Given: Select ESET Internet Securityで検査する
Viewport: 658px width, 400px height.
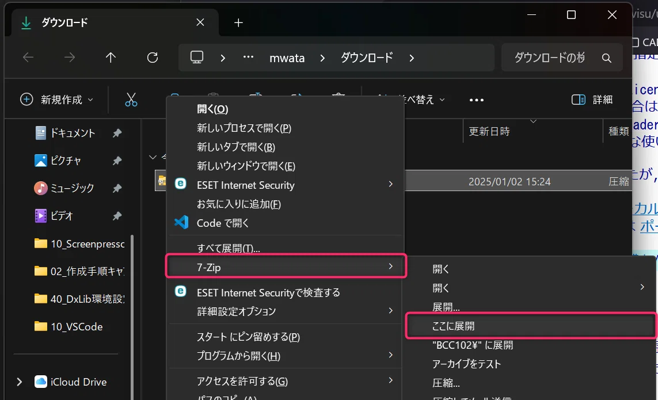Looking at the screenshot, I should point(269,292).
